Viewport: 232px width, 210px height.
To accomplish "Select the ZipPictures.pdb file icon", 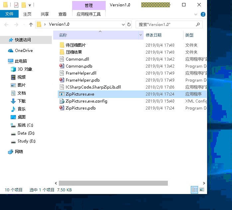I will (x=62, y=108).
